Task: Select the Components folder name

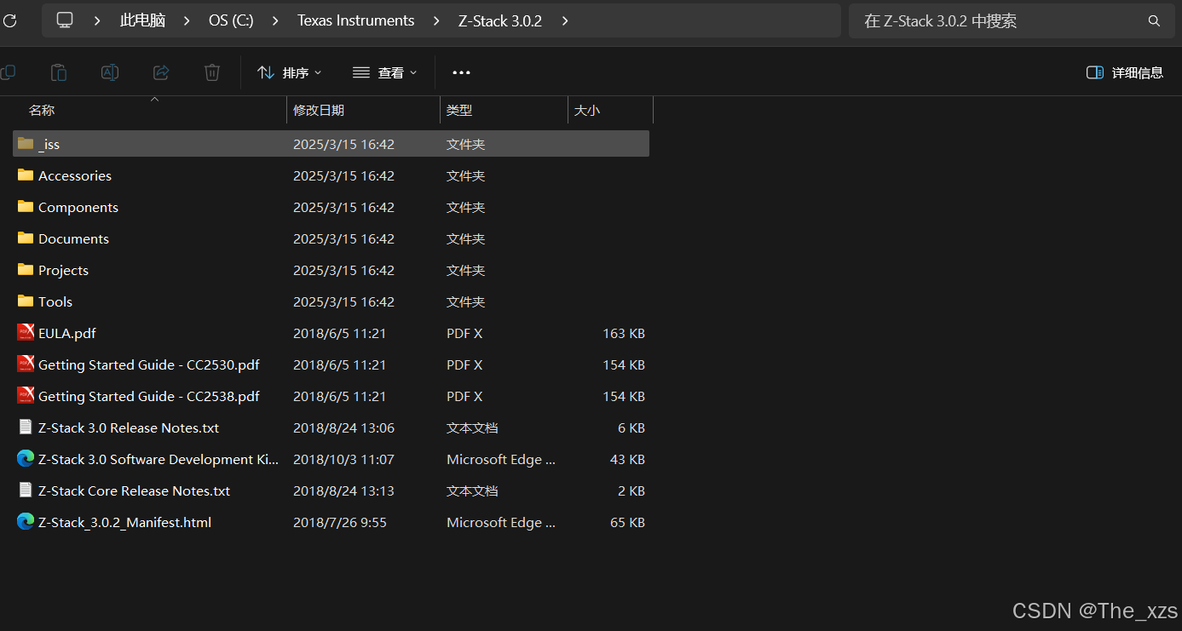Action: pyautogui.click(x=78, y=207)
